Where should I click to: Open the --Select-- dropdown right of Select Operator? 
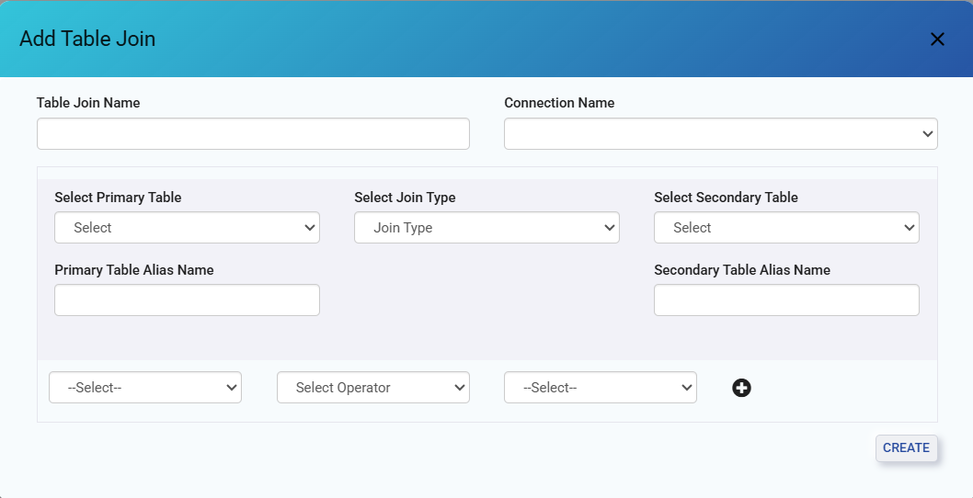click(x=600, y=388)
